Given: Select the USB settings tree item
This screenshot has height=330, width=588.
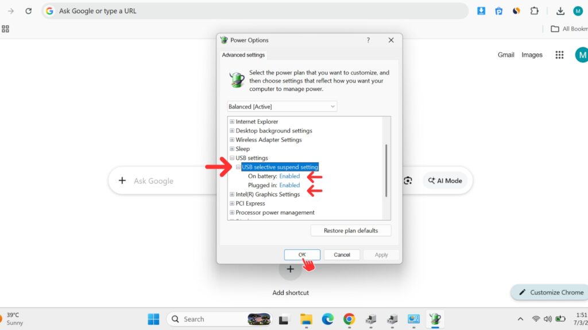Looking at the screenshot, I should tap(252, 158).
